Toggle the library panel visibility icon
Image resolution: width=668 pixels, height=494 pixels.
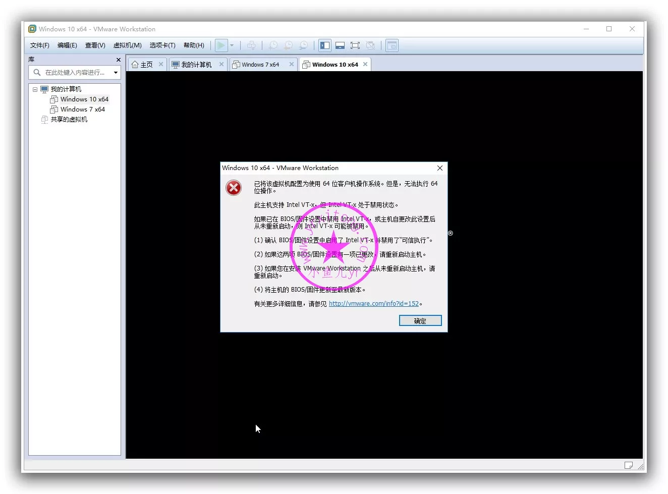pyautogui.click(x=324, y=45)
